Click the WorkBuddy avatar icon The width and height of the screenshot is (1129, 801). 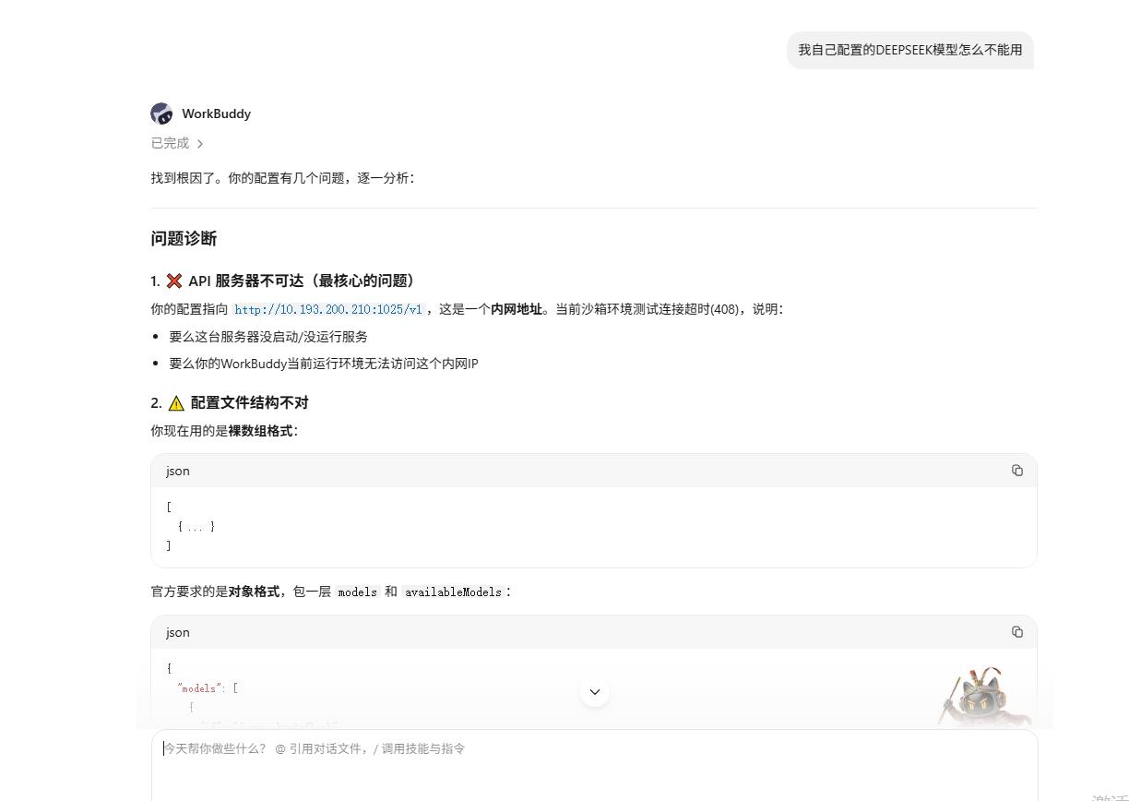point(161,114)
